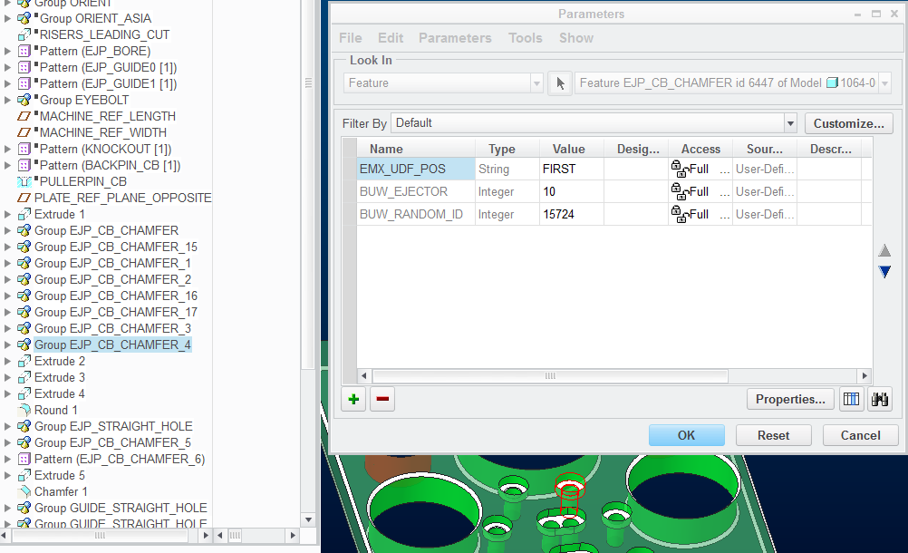Expand the Extrude 2 tree node

pyautogui.click(x=7, y=362)
